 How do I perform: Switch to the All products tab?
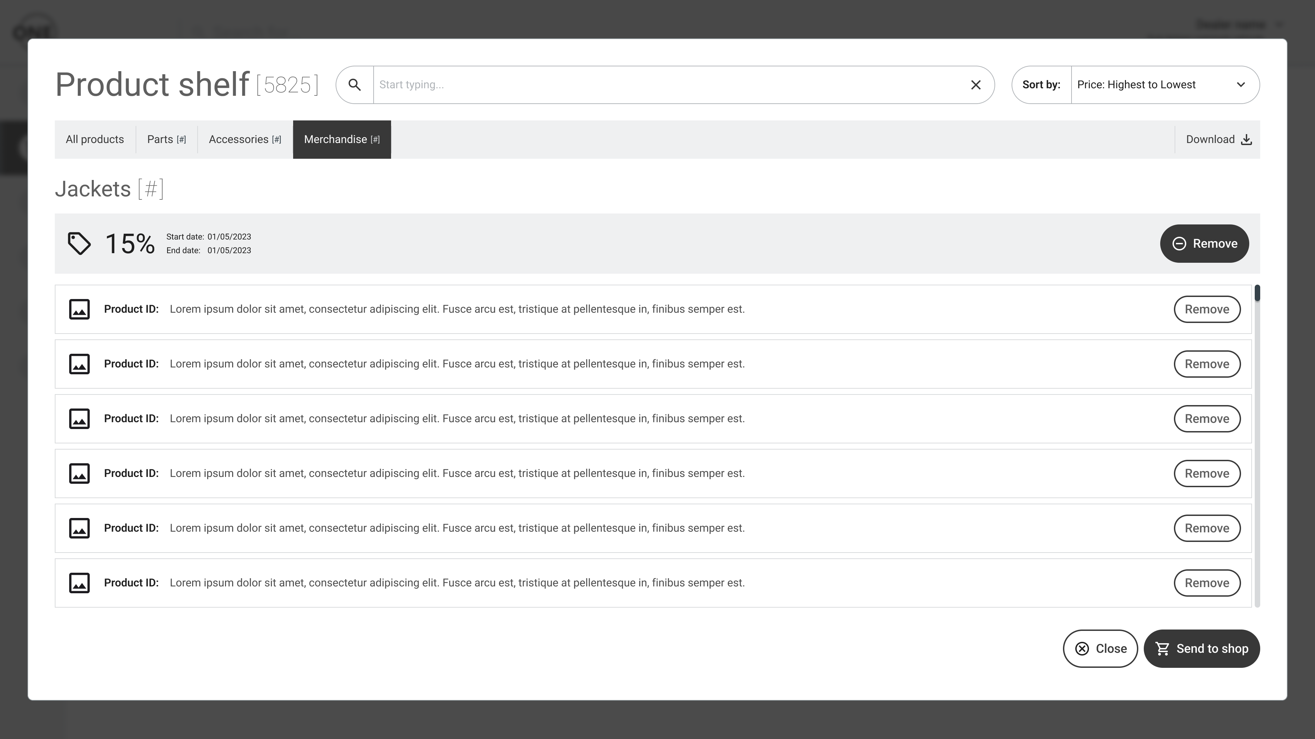point(95,140)
